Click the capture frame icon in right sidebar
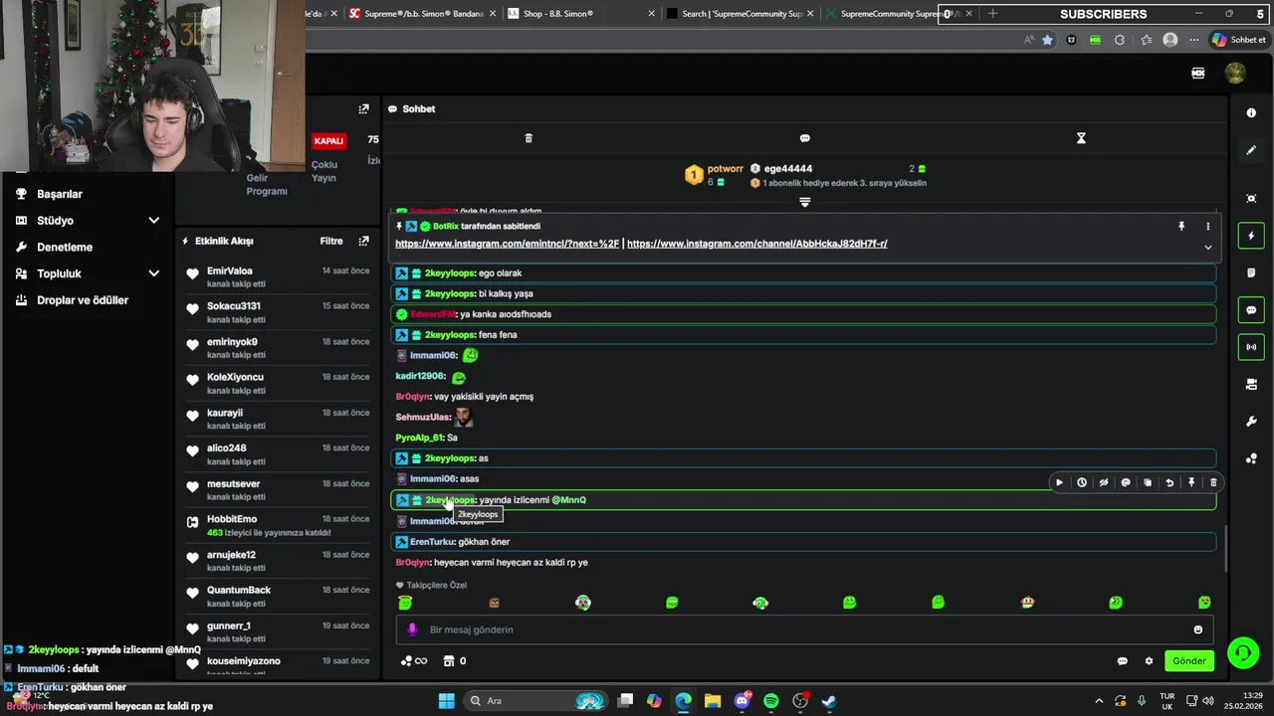Viewport: 1274px width, 716px height. click(x=1251, y=198)
